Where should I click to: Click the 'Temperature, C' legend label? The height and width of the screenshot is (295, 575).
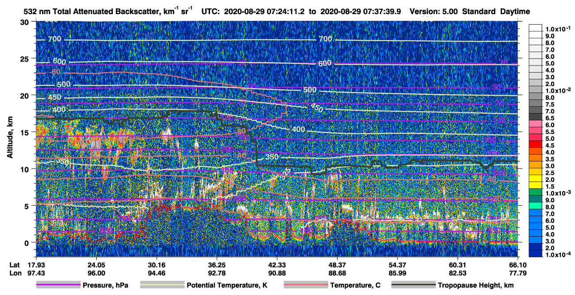click(x=355, y=286)
